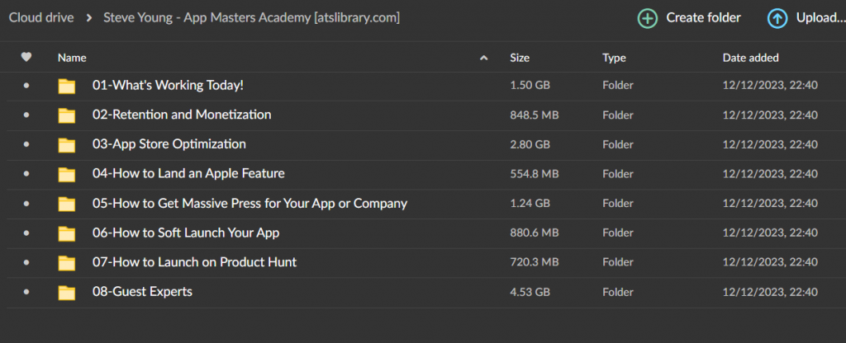Image resolution: width=846 pixels, height=343 pixels.
Task: Expand the breadcrumb chevron after Cloud drive
Action: (x=88, y=18)
